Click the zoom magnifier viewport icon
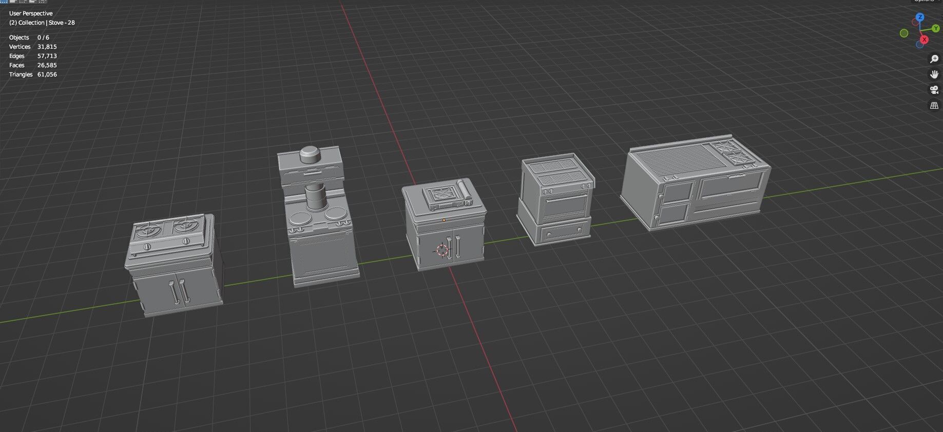 pos(934,59)
